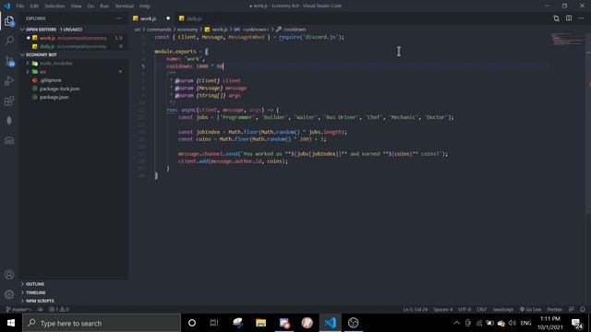The height and width of the screenshot is (332, 591).
Task: Change indentation via Spaces: 4
Action: point(443,310)
